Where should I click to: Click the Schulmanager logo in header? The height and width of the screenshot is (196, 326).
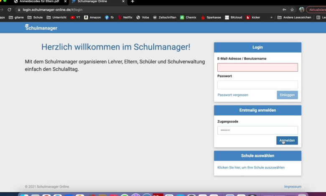pyautogui.click(x=41, y=28)
